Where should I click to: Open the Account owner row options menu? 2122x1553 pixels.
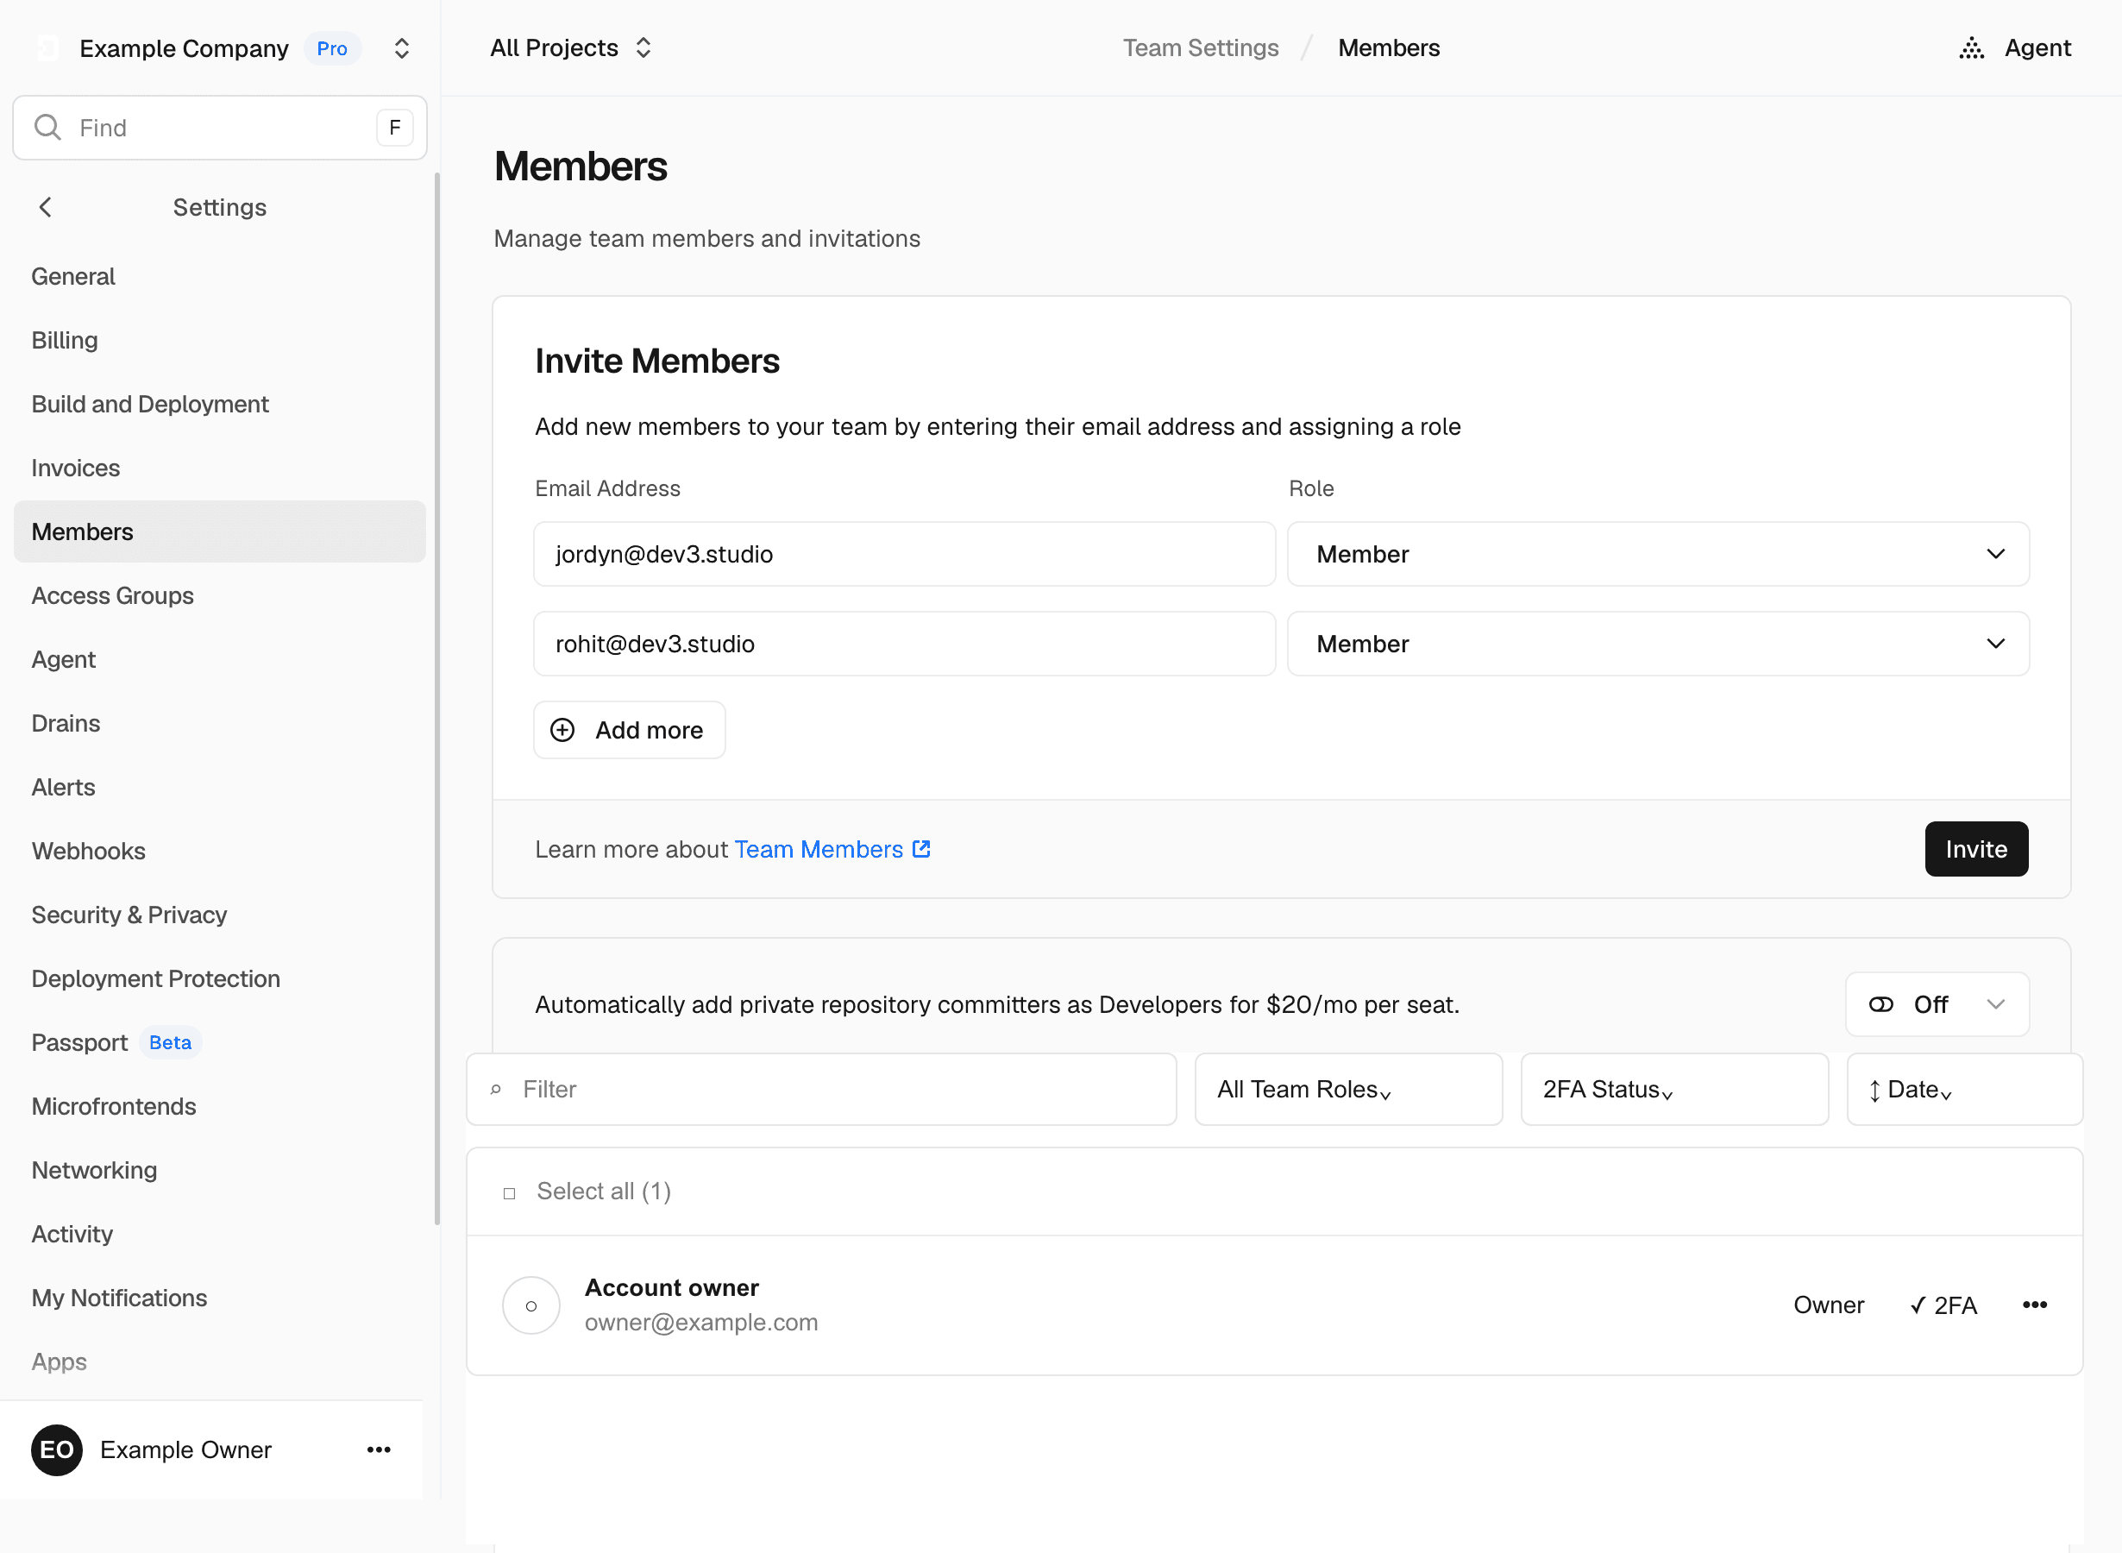click(2035, 1305)
